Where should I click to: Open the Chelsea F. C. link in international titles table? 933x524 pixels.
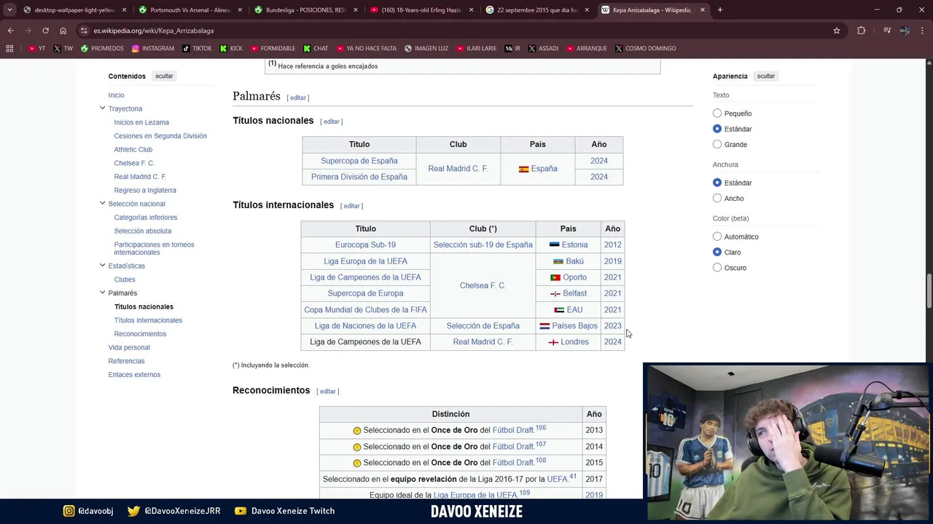[x=483, y=285]
